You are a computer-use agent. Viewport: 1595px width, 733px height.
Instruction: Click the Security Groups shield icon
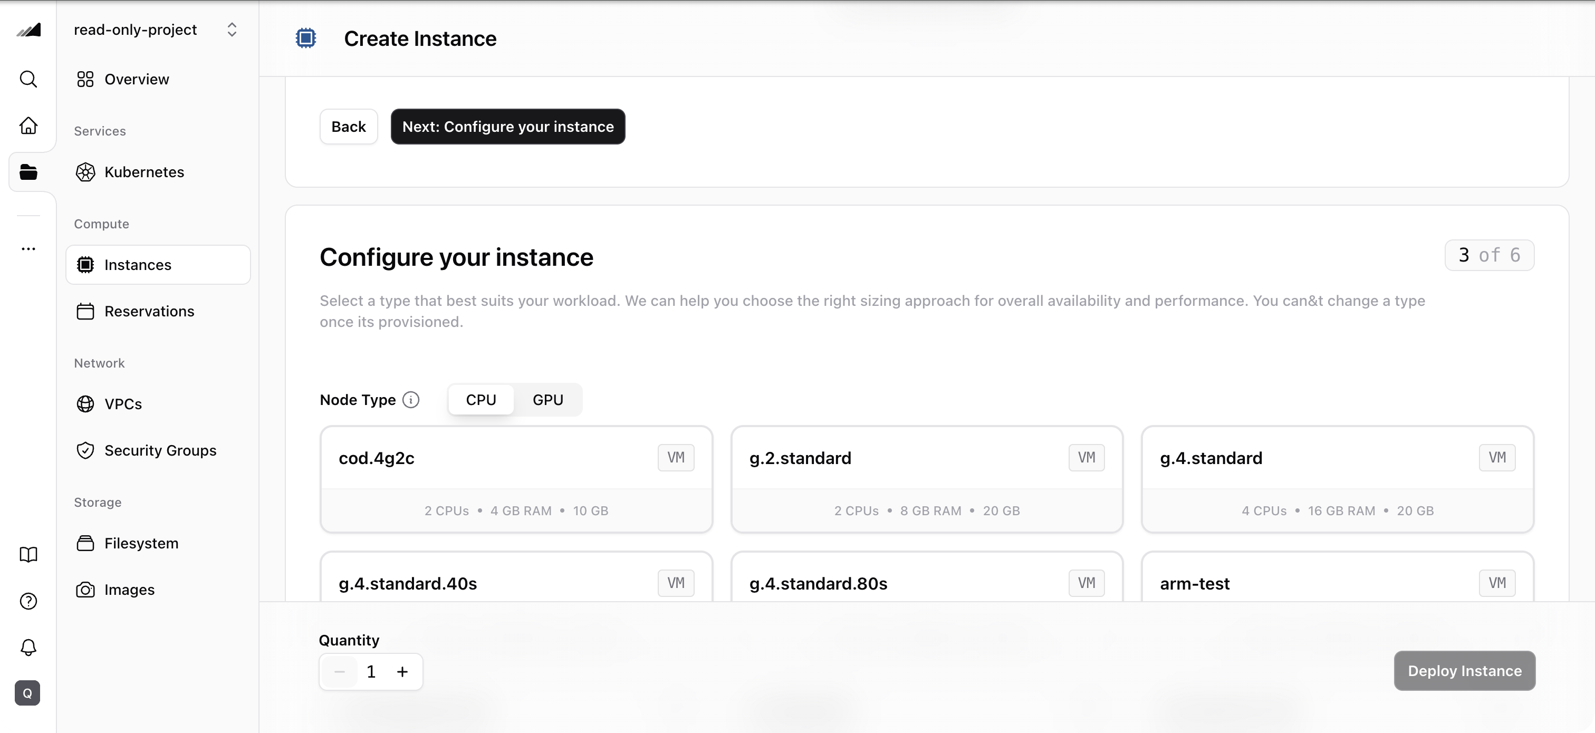tap(85, 451)
